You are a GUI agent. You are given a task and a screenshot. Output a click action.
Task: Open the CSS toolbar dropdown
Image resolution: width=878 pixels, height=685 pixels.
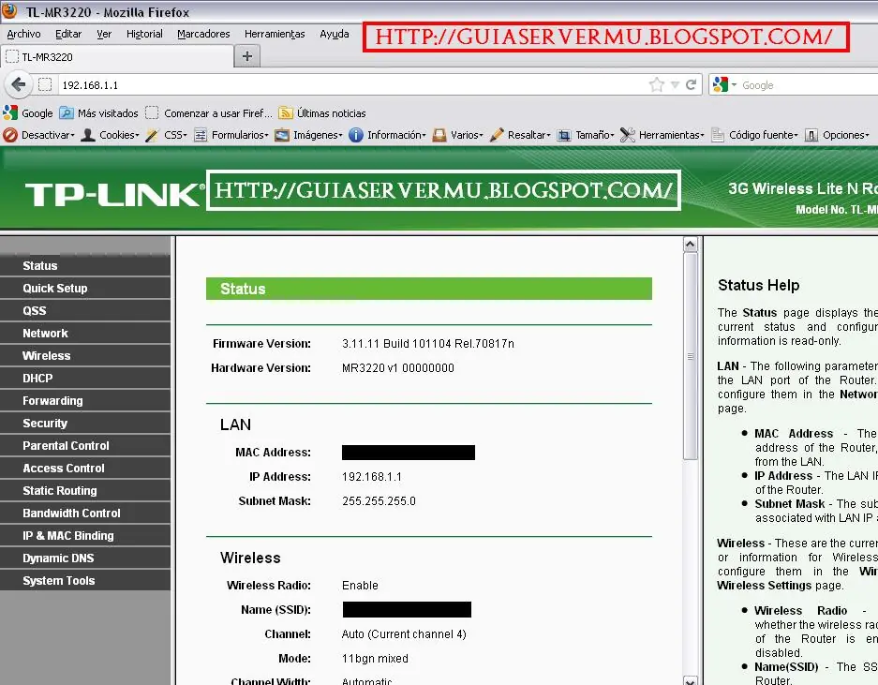click(x=166, y=135)
